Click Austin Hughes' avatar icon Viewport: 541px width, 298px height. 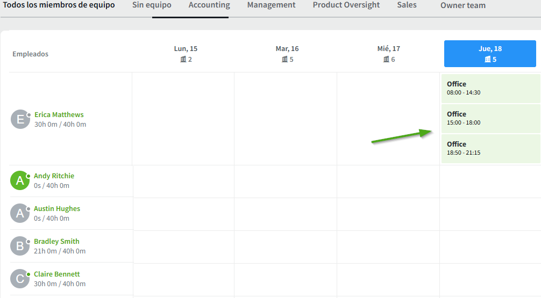(x=20, y=213)
